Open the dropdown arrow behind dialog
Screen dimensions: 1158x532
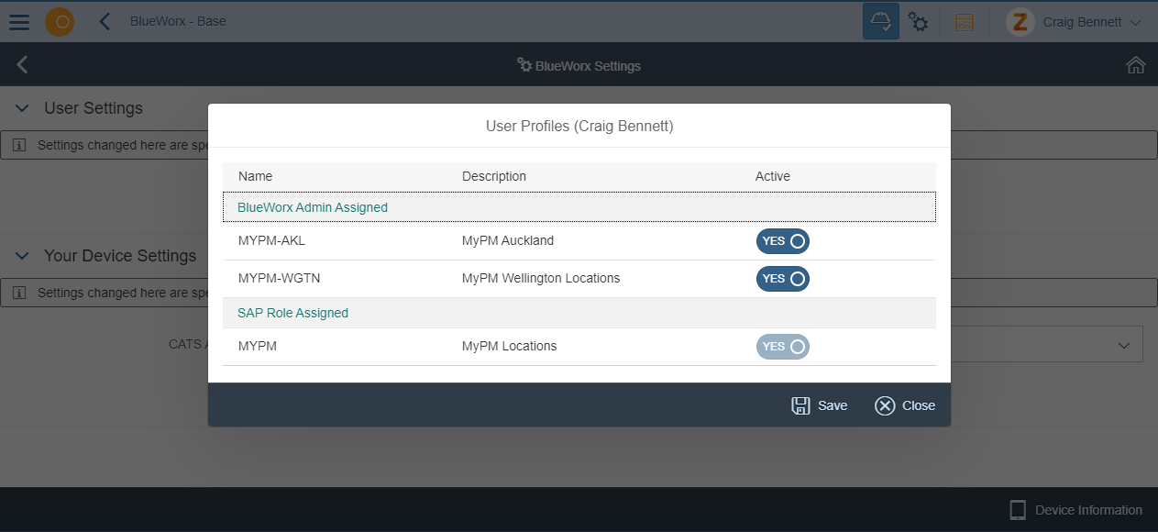1124,345
